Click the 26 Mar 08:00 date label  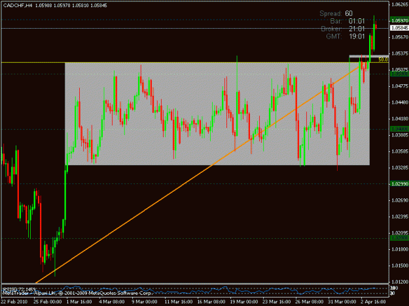(310, 301)
